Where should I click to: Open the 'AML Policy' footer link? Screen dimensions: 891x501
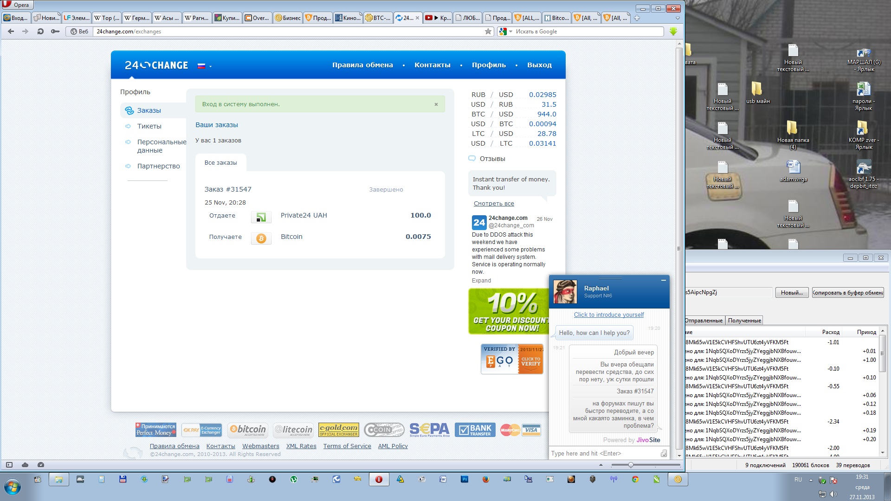coord(393,446)
